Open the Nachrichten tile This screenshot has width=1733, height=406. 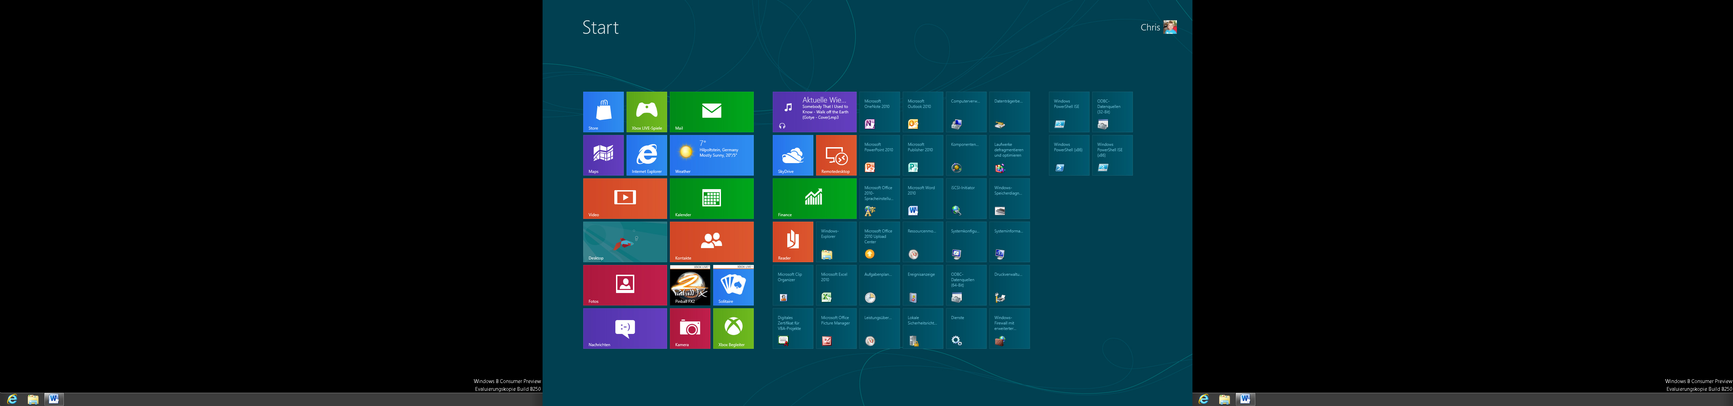(x=625, y=329)
